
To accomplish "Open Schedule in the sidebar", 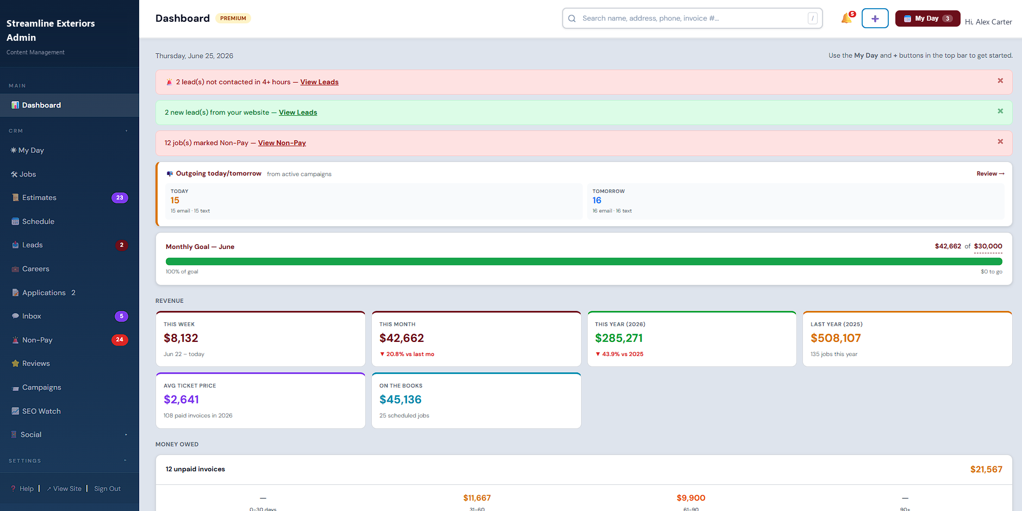I will click(70, 221).
